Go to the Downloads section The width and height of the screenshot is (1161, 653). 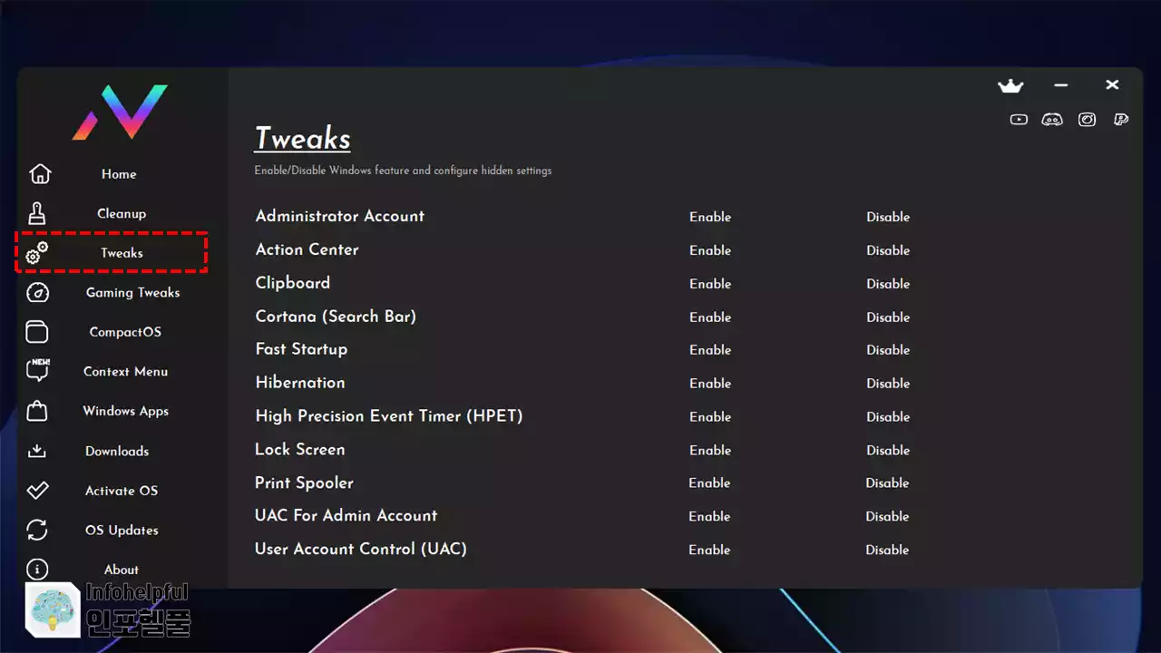coord(117,451)
